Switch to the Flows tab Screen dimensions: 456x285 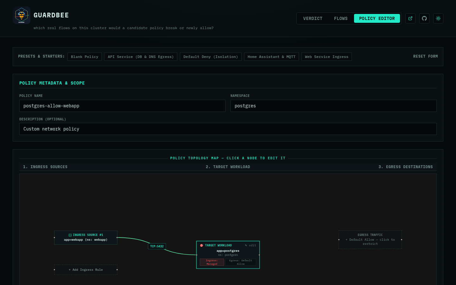coord(341,18)
